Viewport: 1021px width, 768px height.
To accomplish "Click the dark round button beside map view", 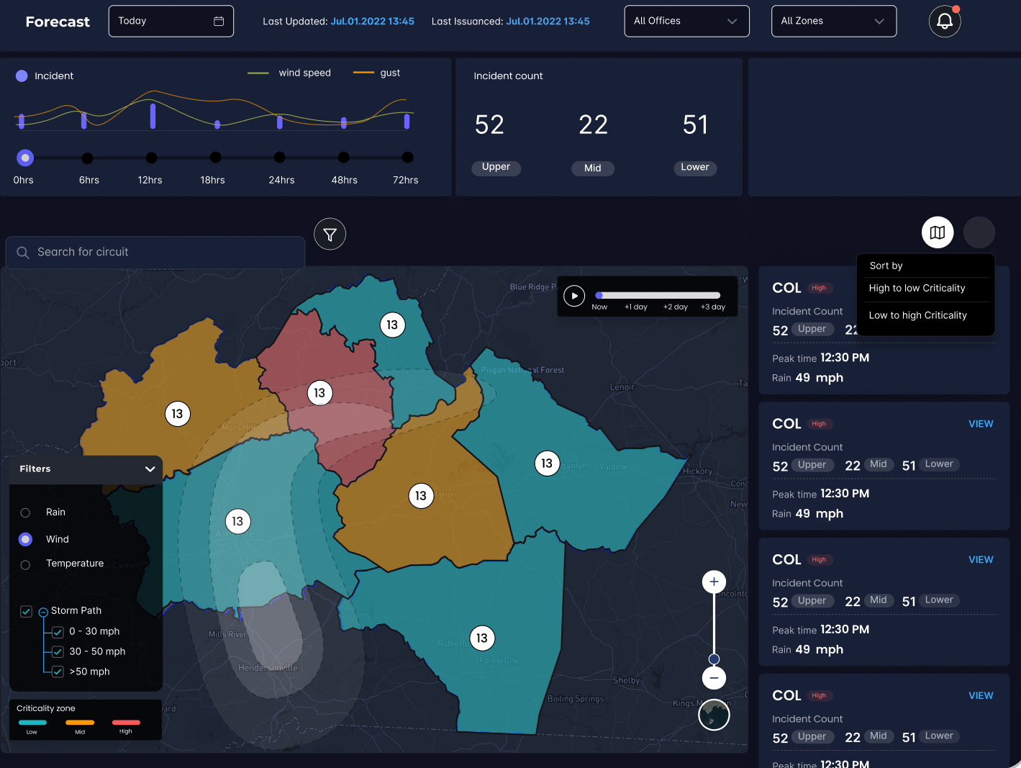I will (x=979, y=232).
